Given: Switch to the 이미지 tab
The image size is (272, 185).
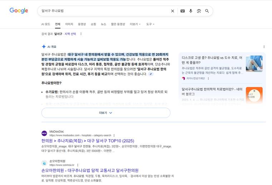Looking at the screenshot, I should coord(69,24).
